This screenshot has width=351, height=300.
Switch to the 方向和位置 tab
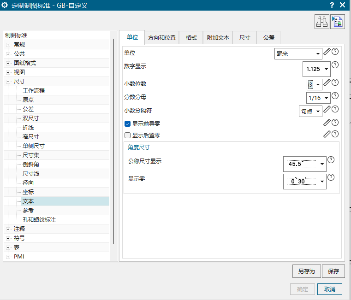[161, 38]
